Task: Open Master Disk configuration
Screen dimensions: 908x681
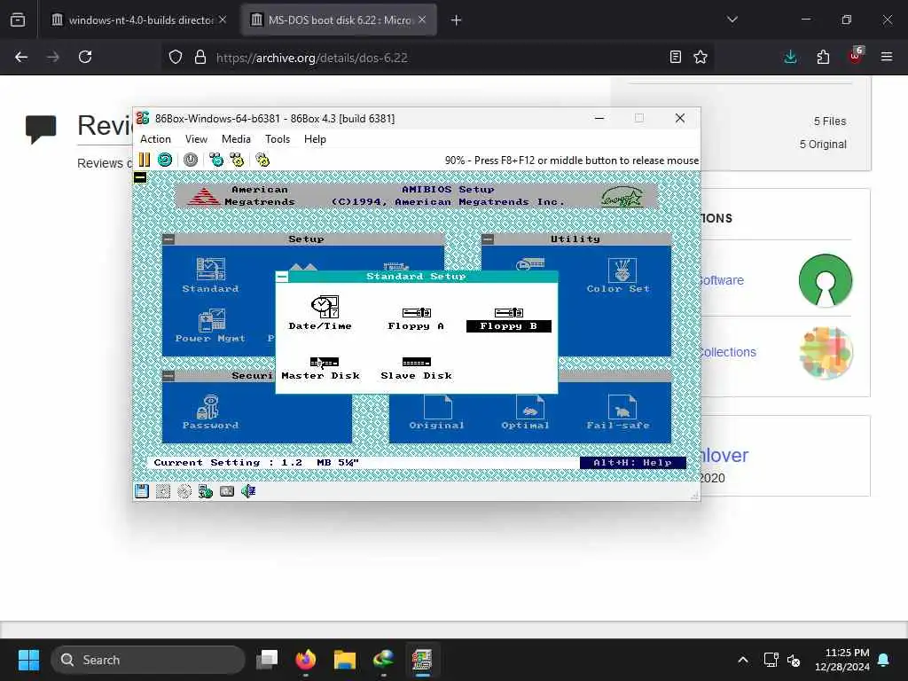Action: click(x=321, y=368)
